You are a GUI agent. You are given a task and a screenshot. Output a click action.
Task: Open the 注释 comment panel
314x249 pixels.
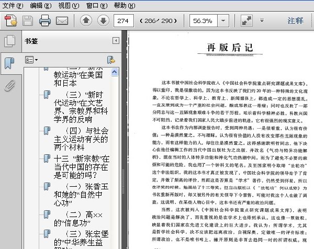coord(295,20)
